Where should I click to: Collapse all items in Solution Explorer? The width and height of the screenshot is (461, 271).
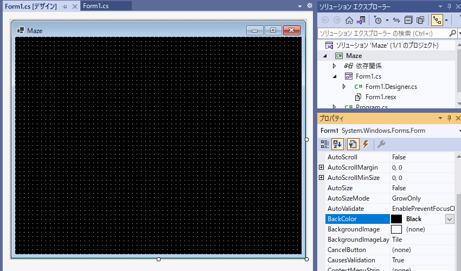pyautogui.click(x=408, y=20)
